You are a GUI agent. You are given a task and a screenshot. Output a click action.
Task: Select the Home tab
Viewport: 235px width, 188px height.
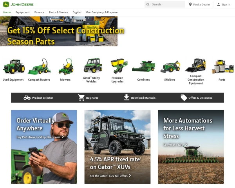click(7, 12)
